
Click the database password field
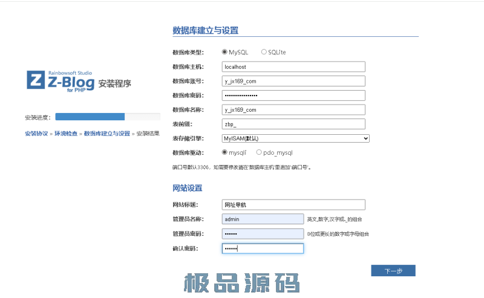[293, 96]
